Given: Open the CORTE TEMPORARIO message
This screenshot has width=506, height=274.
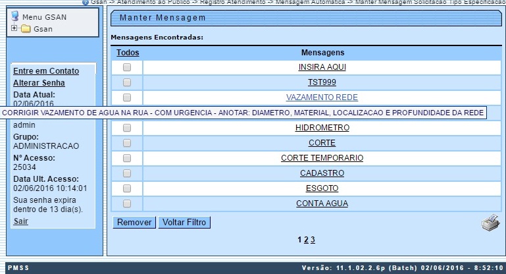Looking at the screenshot, I should [x=322, y=158].
